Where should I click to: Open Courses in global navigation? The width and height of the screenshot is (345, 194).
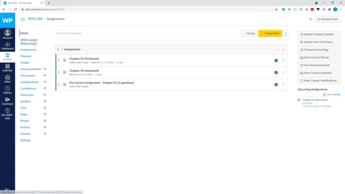(8, 57)
